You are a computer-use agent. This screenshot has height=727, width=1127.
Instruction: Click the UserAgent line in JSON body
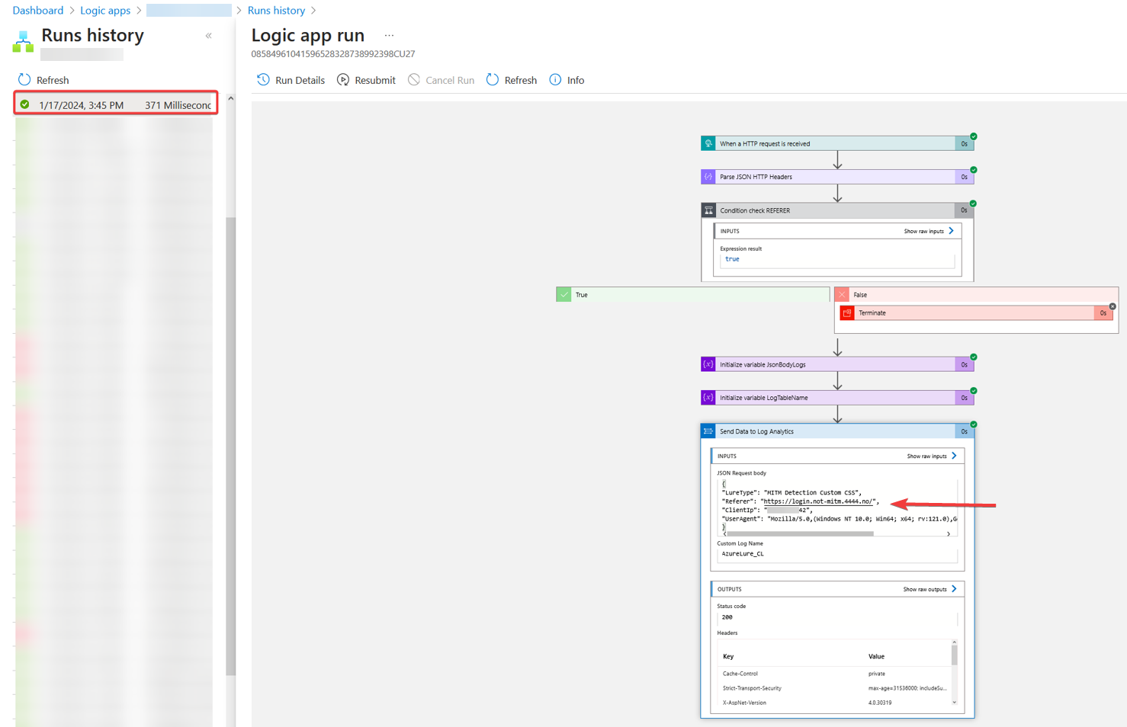(x=839, y=519)
